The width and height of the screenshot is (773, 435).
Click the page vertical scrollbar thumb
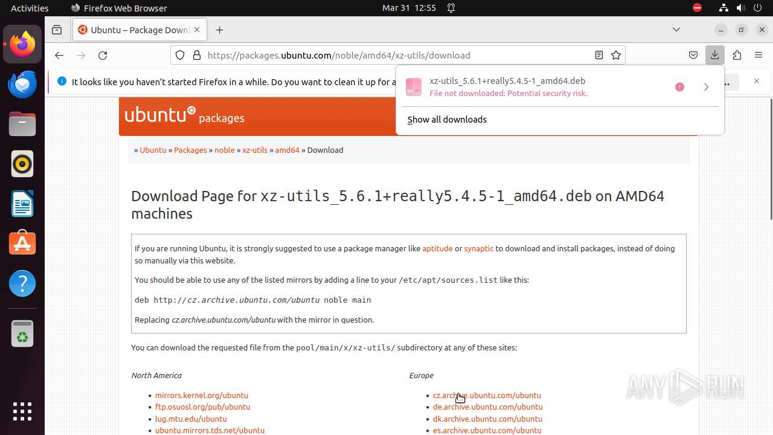[x=771, y=159]
